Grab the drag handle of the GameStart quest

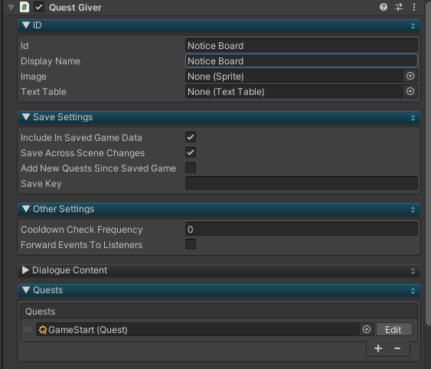(x=28, y=329)
